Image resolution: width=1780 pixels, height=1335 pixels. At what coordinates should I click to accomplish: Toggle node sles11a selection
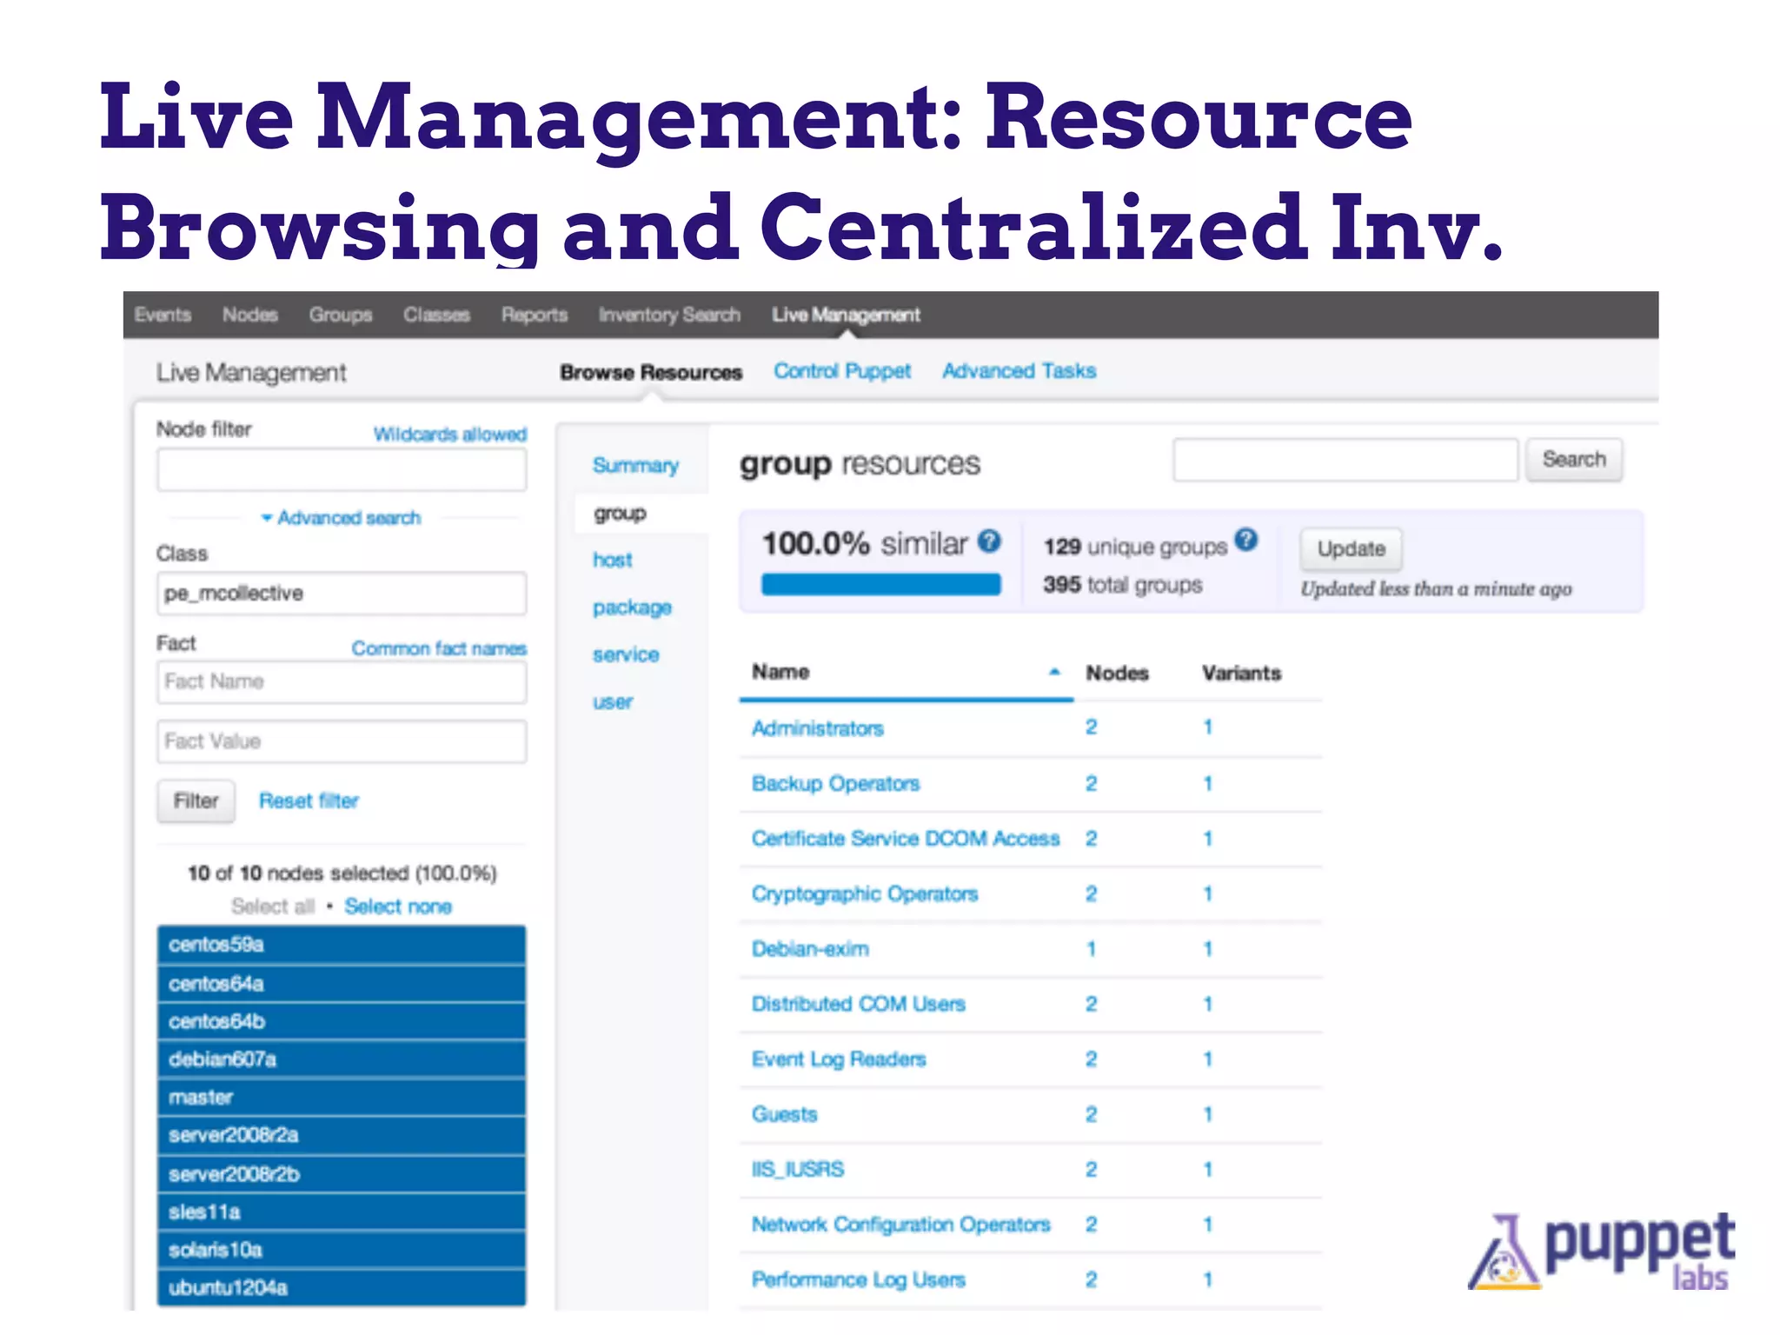pos(342,1212)
